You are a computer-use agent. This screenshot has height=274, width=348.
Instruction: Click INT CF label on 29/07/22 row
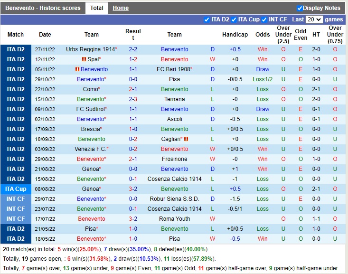coord(16,199)
